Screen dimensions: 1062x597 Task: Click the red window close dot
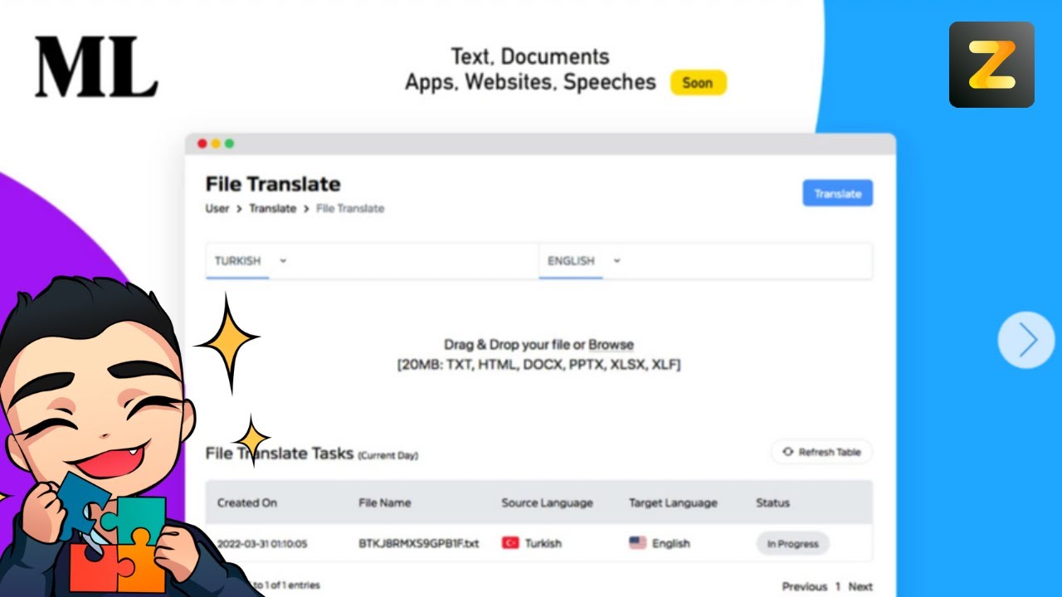pos(202,144)
